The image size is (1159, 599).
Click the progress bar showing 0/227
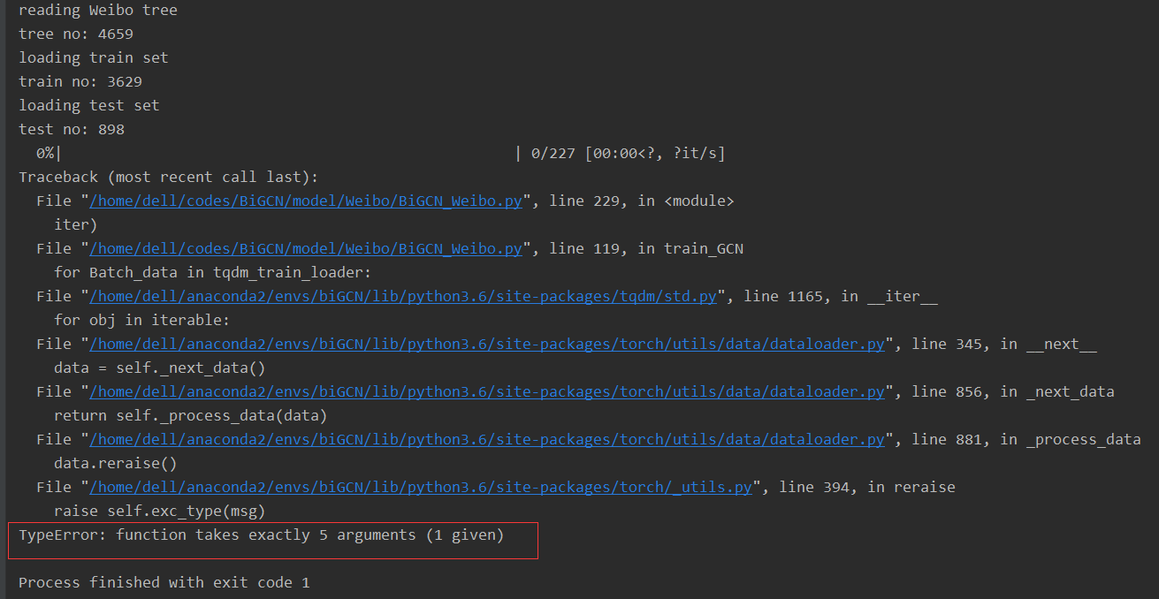371,153
